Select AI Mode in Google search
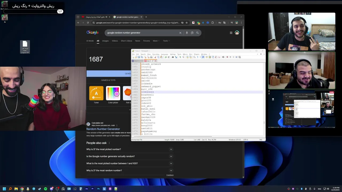This screenshot has width=342, height=192. pyautogui.click(x=90, y=41)
